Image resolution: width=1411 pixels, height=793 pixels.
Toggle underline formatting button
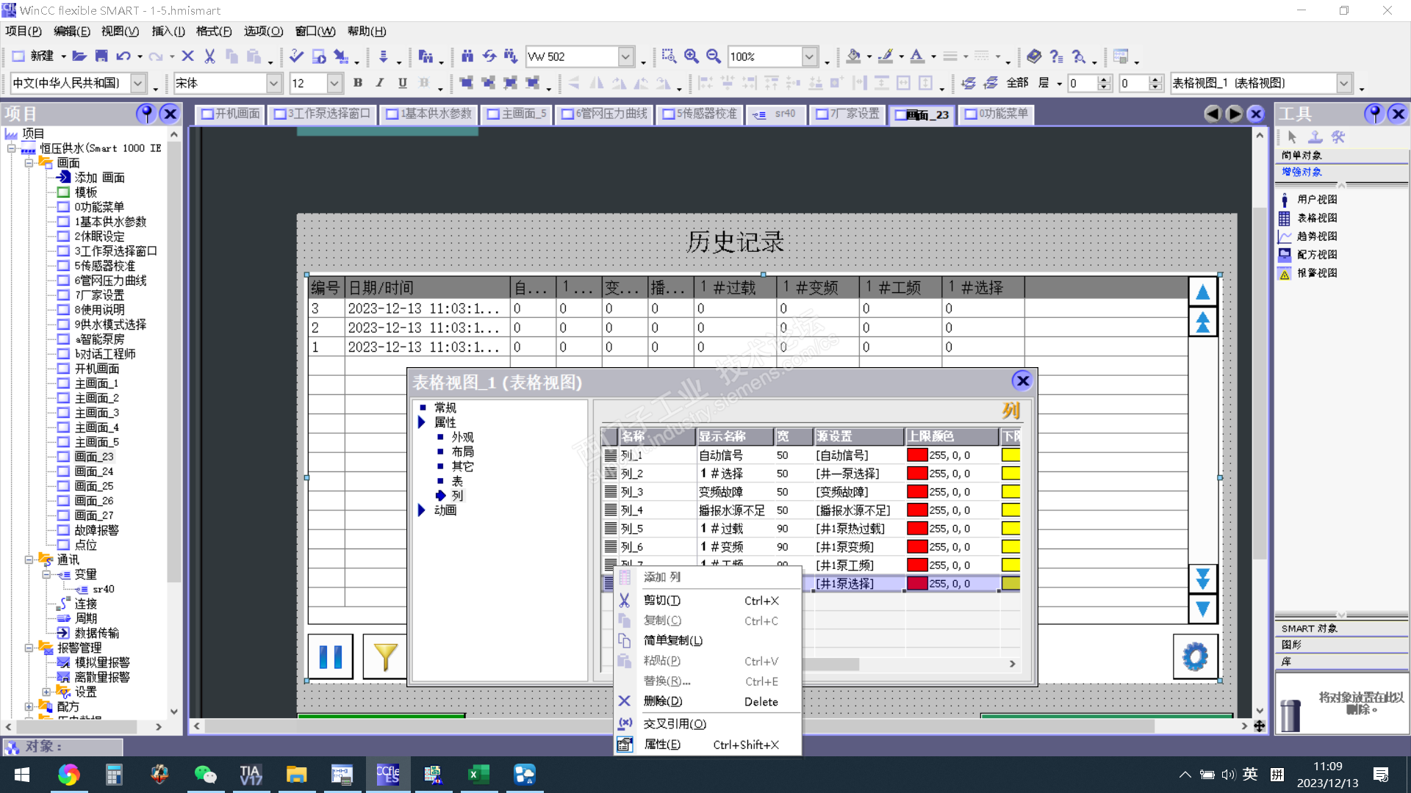click(x=402, y=83)
